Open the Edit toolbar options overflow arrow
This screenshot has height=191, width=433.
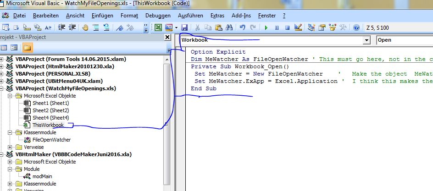[x=146, y=28]
